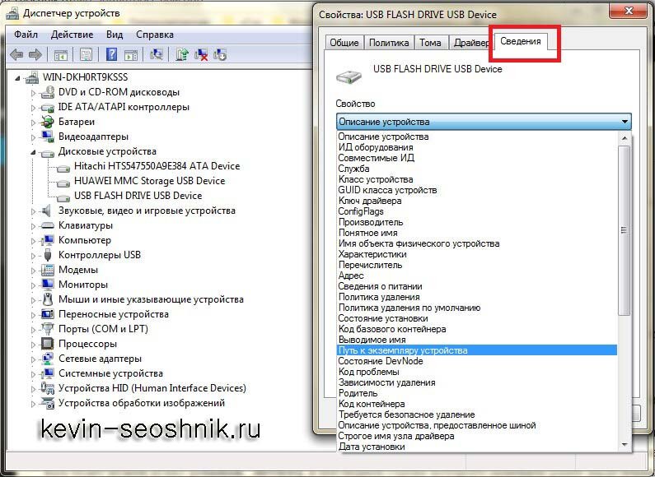Image resolution: width=655 pixels, height=477 pixels.
Task: Click the property list vertical scrollbar
Action: (x=625, y=247)
